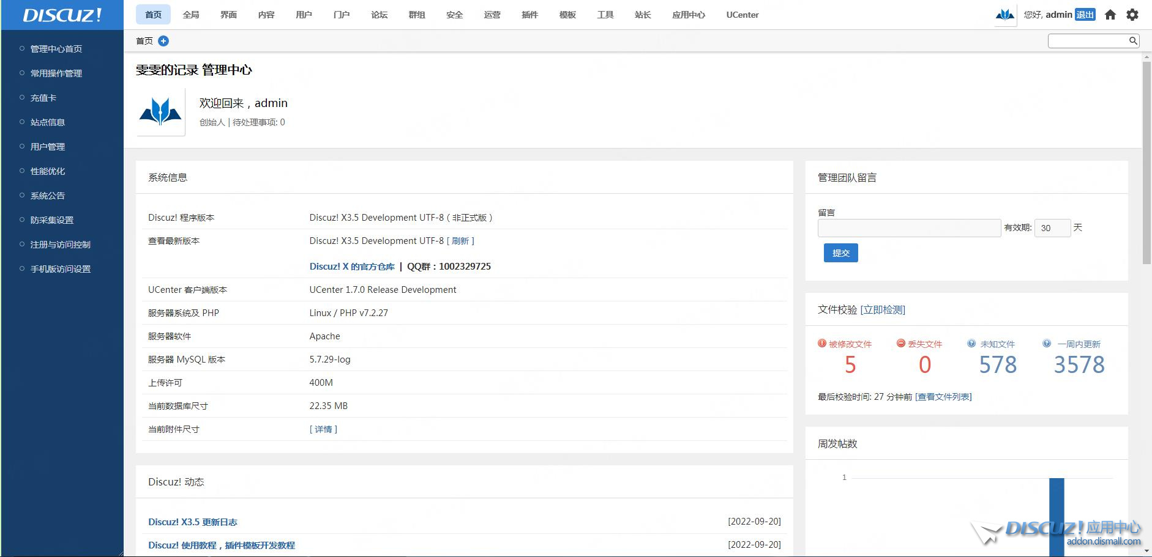Click the 丢失文件 red minus icon
The width and height of the screenshot is (1152, 557).
point(901,344)
